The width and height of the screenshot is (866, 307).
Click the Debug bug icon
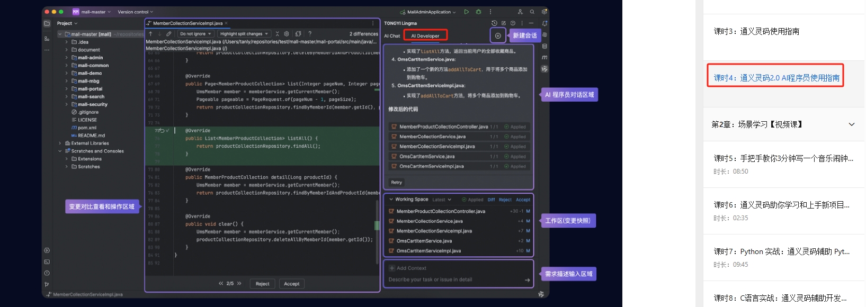coord(478,12)
